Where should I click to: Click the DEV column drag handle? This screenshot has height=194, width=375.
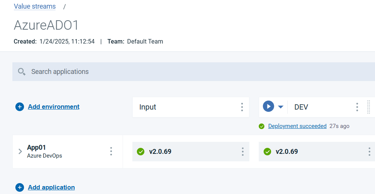pos(368,107)
